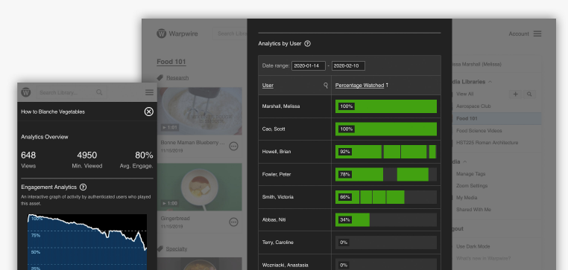The image size is (568, 270).
Task: Click the plus button in Media Libraries
Action: coord(516,94)
